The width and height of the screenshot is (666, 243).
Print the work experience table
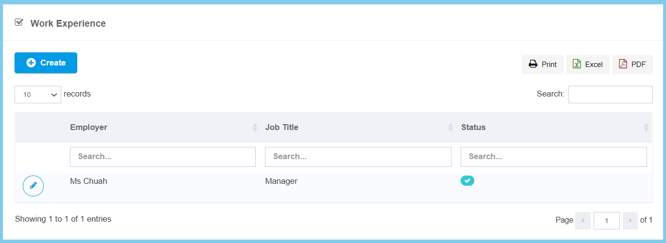[543, 65]
